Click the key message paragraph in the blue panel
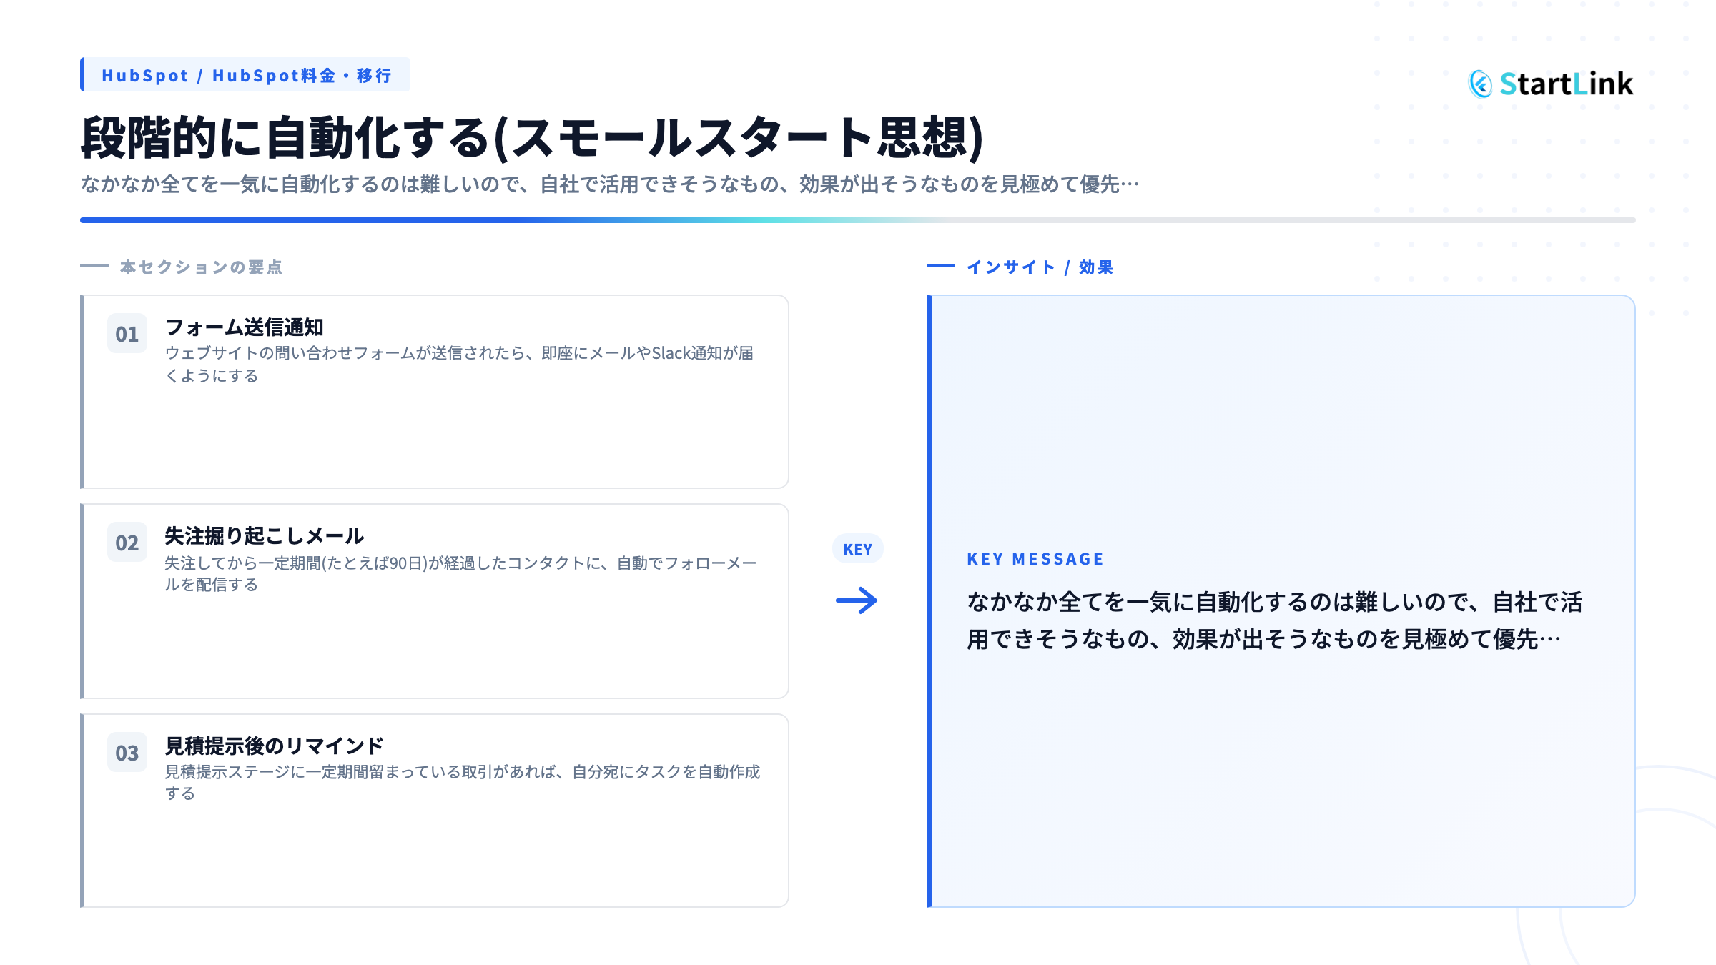The image size is (1716, 965). [x=1275, y=620]
